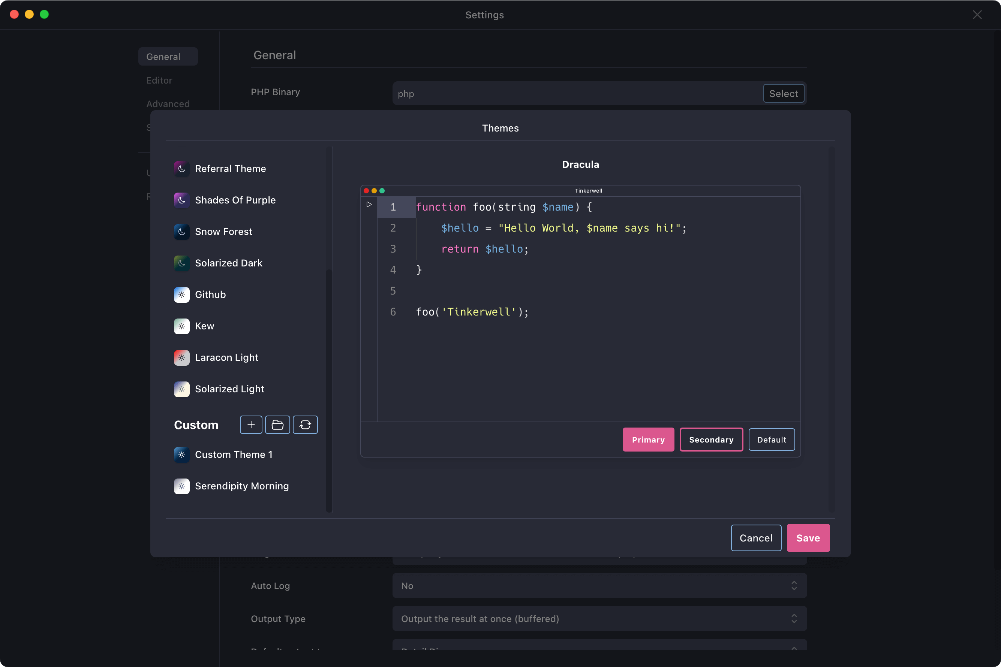Viewport: 1001px width, 667px height.
Task: Select the Secondary button style
Action: click(710, 439)
